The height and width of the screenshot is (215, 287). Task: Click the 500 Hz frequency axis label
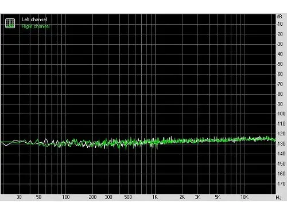point(128,197)
